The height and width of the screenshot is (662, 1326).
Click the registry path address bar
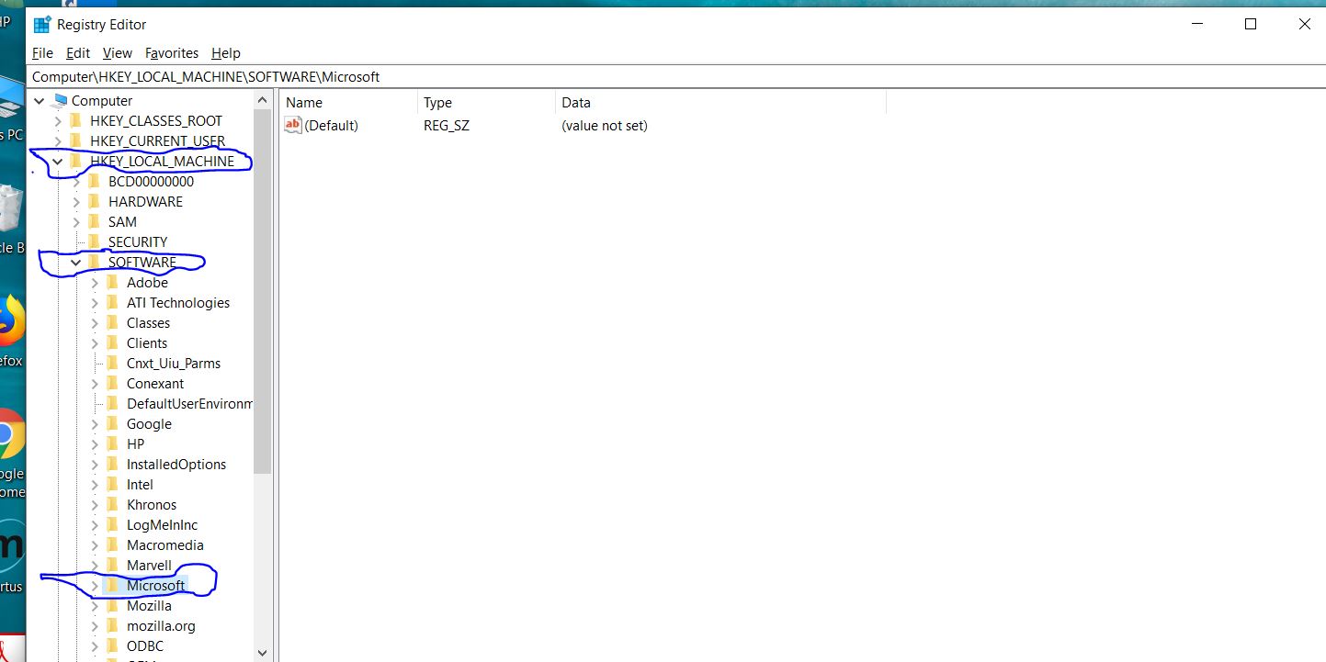pos(675,77)
